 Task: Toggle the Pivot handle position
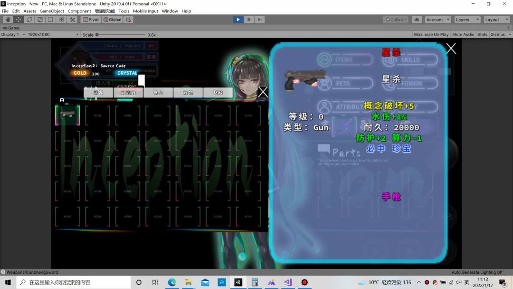point(91,19)
